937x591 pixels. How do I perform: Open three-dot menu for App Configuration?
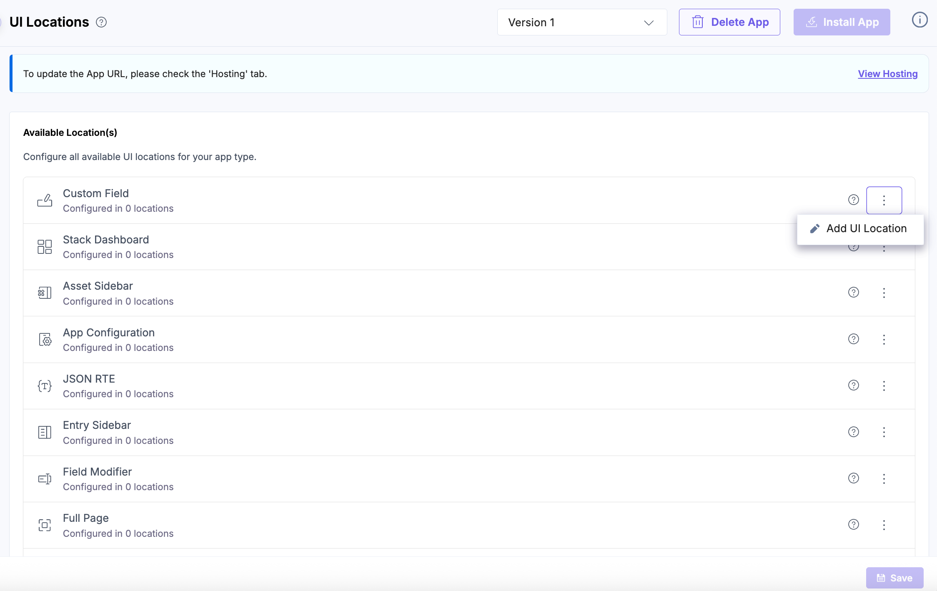(x=884, y=340)
